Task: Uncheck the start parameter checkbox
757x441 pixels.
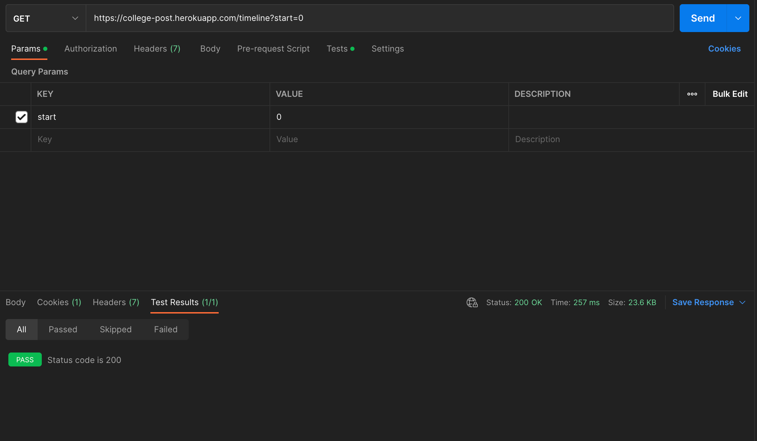Action: tap(22, 117)
